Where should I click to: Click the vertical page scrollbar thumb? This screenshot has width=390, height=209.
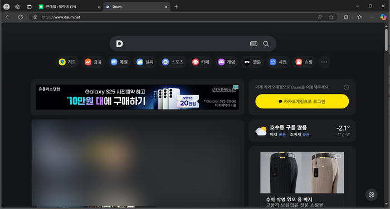click(386, 39)
